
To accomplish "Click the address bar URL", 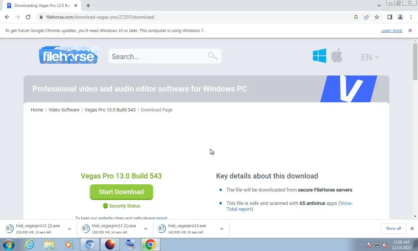I will point(101,17).
